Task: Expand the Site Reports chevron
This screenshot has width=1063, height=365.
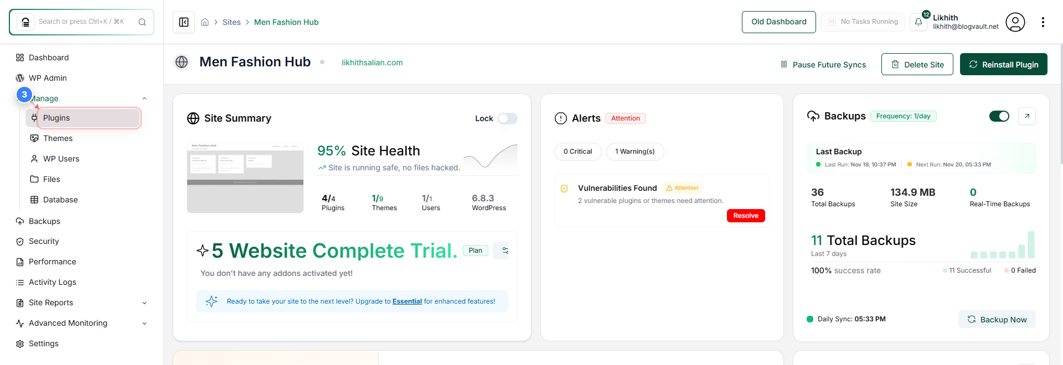Action: (x=145, y=303)
